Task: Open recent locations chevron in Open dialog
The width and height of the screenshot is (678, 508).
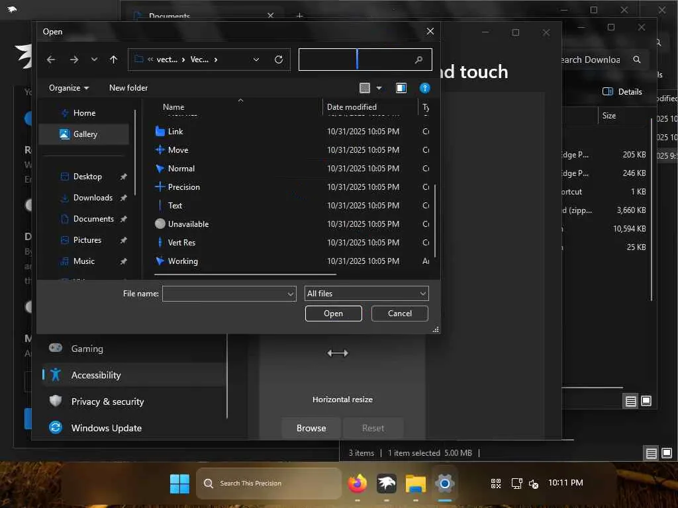Action: (x=94, y=60)
